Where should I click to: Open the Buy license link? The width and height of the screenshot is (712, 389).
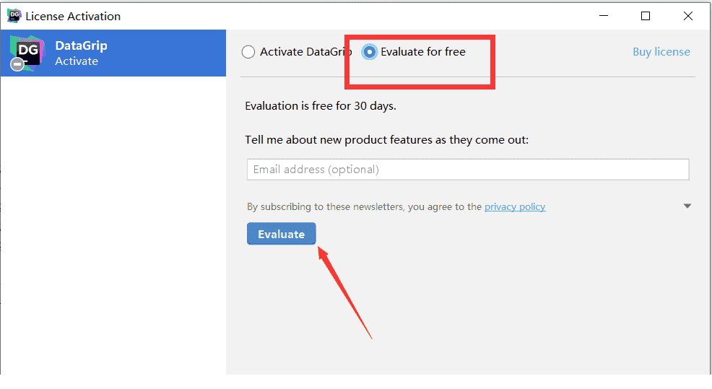point(661,52)
